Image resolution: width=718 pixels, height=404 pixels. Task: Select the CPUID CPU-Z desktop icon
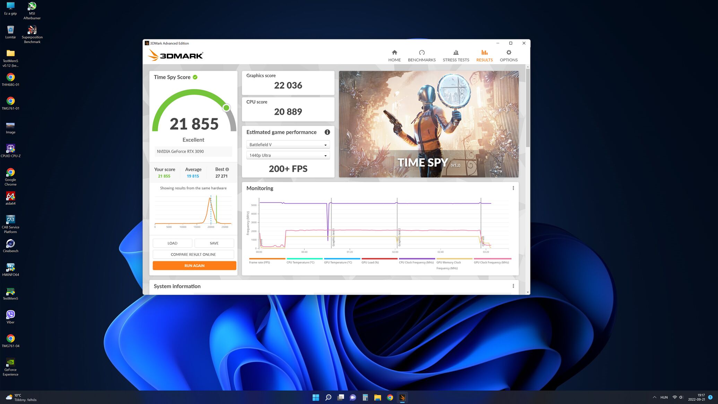10,151
